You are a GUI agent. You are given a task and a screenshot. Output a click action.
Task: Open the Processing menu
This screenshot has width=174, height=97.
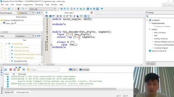tap(39, 5)
